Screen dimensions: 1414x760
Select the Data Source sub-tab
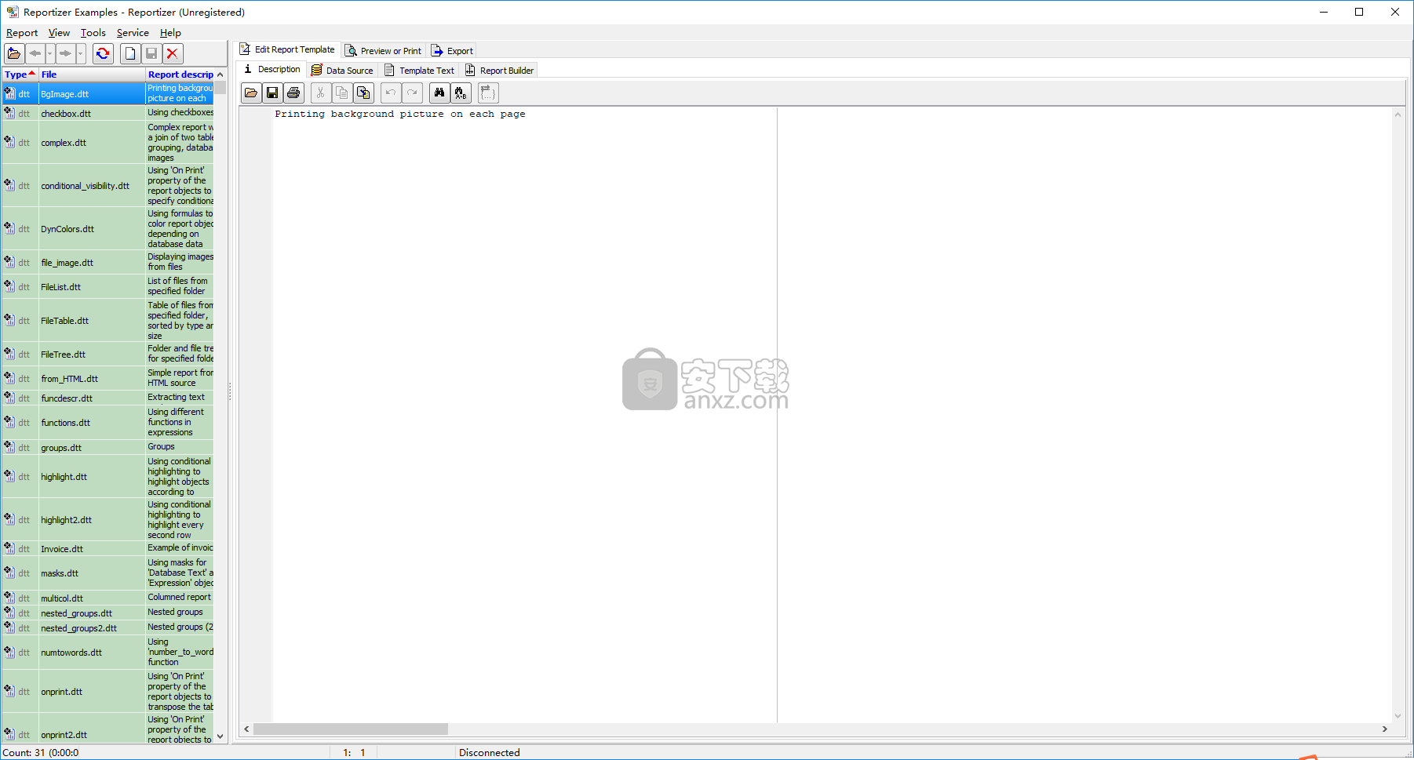click(x=342, y=71)
